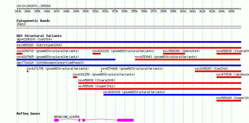Click the 347k ruler tick label
Viewport: 249px width, 123px height.
pos(57,11)
